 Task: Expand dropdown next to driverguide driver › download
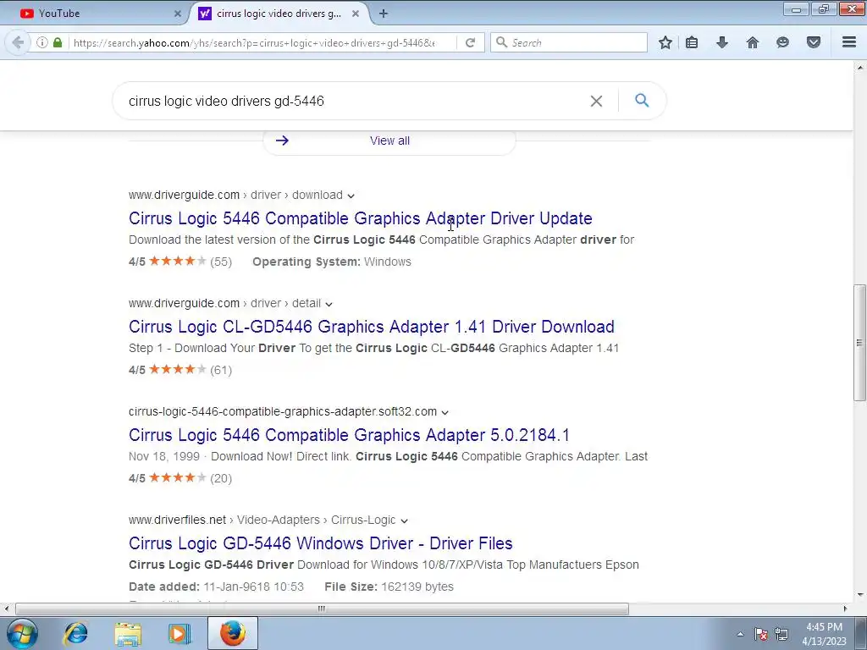click(x=351, y=196)
